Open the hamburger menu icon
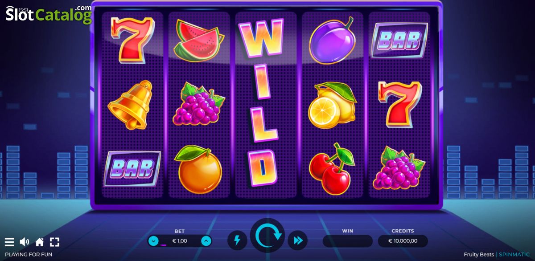The image size is (535, 261). [x=9, y=242]
